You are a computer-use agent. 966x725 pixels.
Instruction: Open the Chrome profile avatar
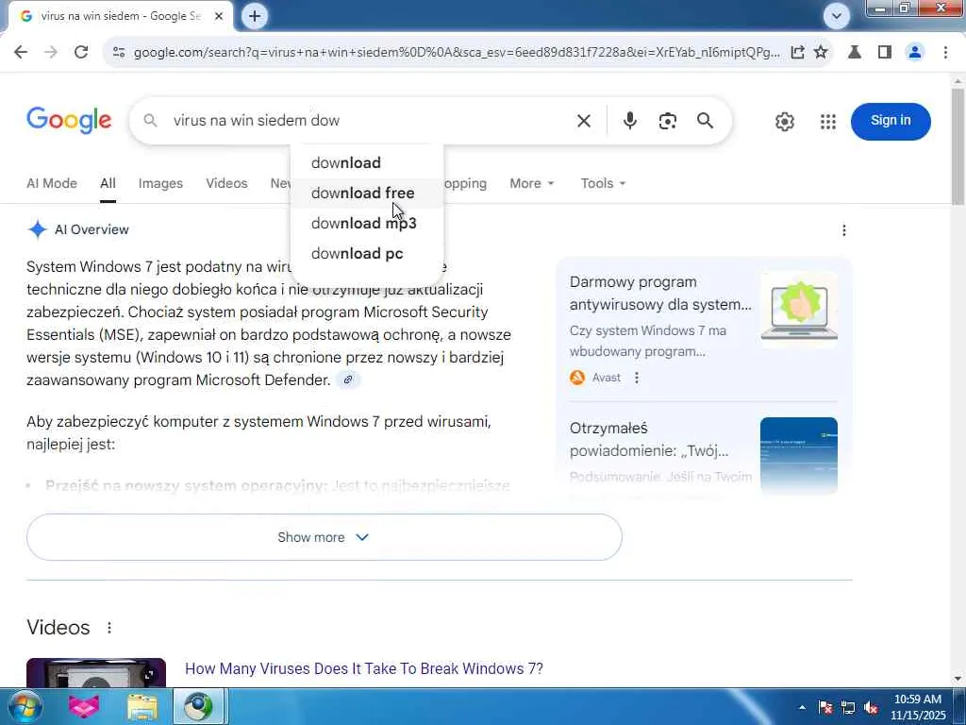pyautogui.click(x=915, y=53)
